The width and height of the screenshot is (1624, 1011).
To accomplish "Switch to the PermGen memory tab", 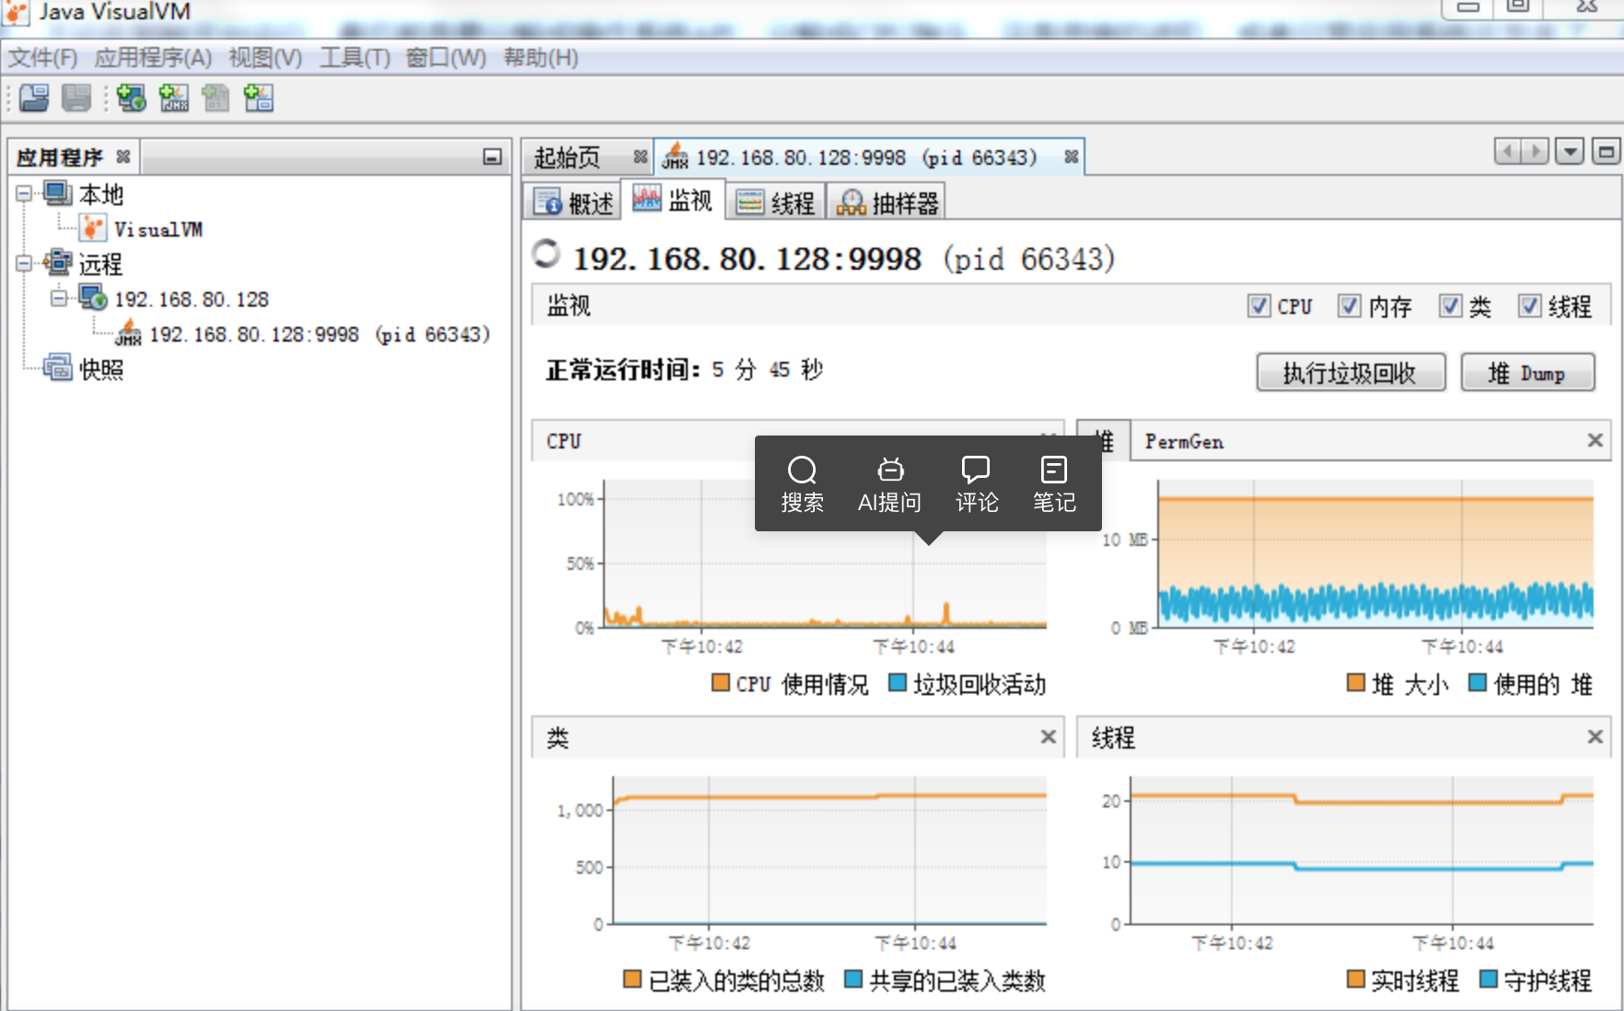I will [x=1184, y=441].
